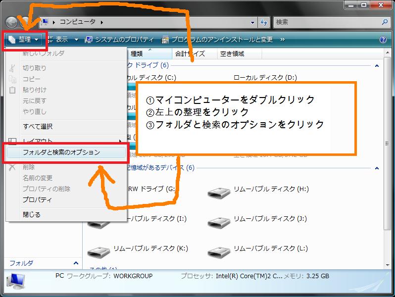Click 名前の変更 menu entry
Screen dimensions: 395x297
tap(38, 178)
